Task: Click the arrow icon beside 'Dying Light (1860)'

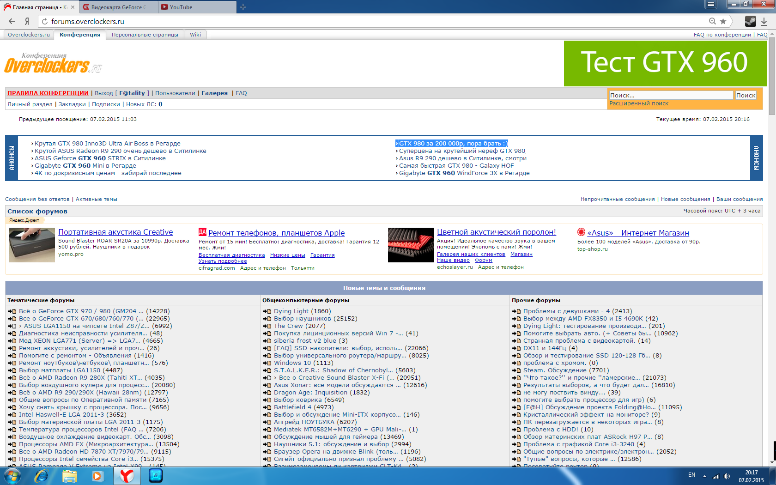Action: [267, 311]
